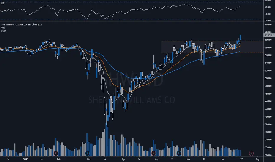Click the 580.00 price axis label

(268, 47)
